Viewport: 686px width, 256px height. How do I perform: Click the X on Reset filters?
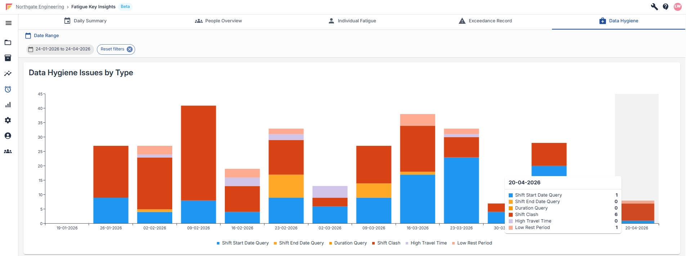tap(130, 49)
